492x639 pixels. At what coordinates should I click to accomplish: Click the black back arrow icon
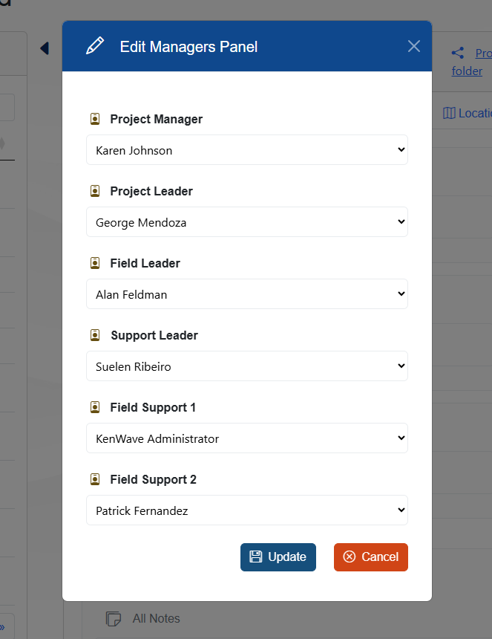pos(44,48)
